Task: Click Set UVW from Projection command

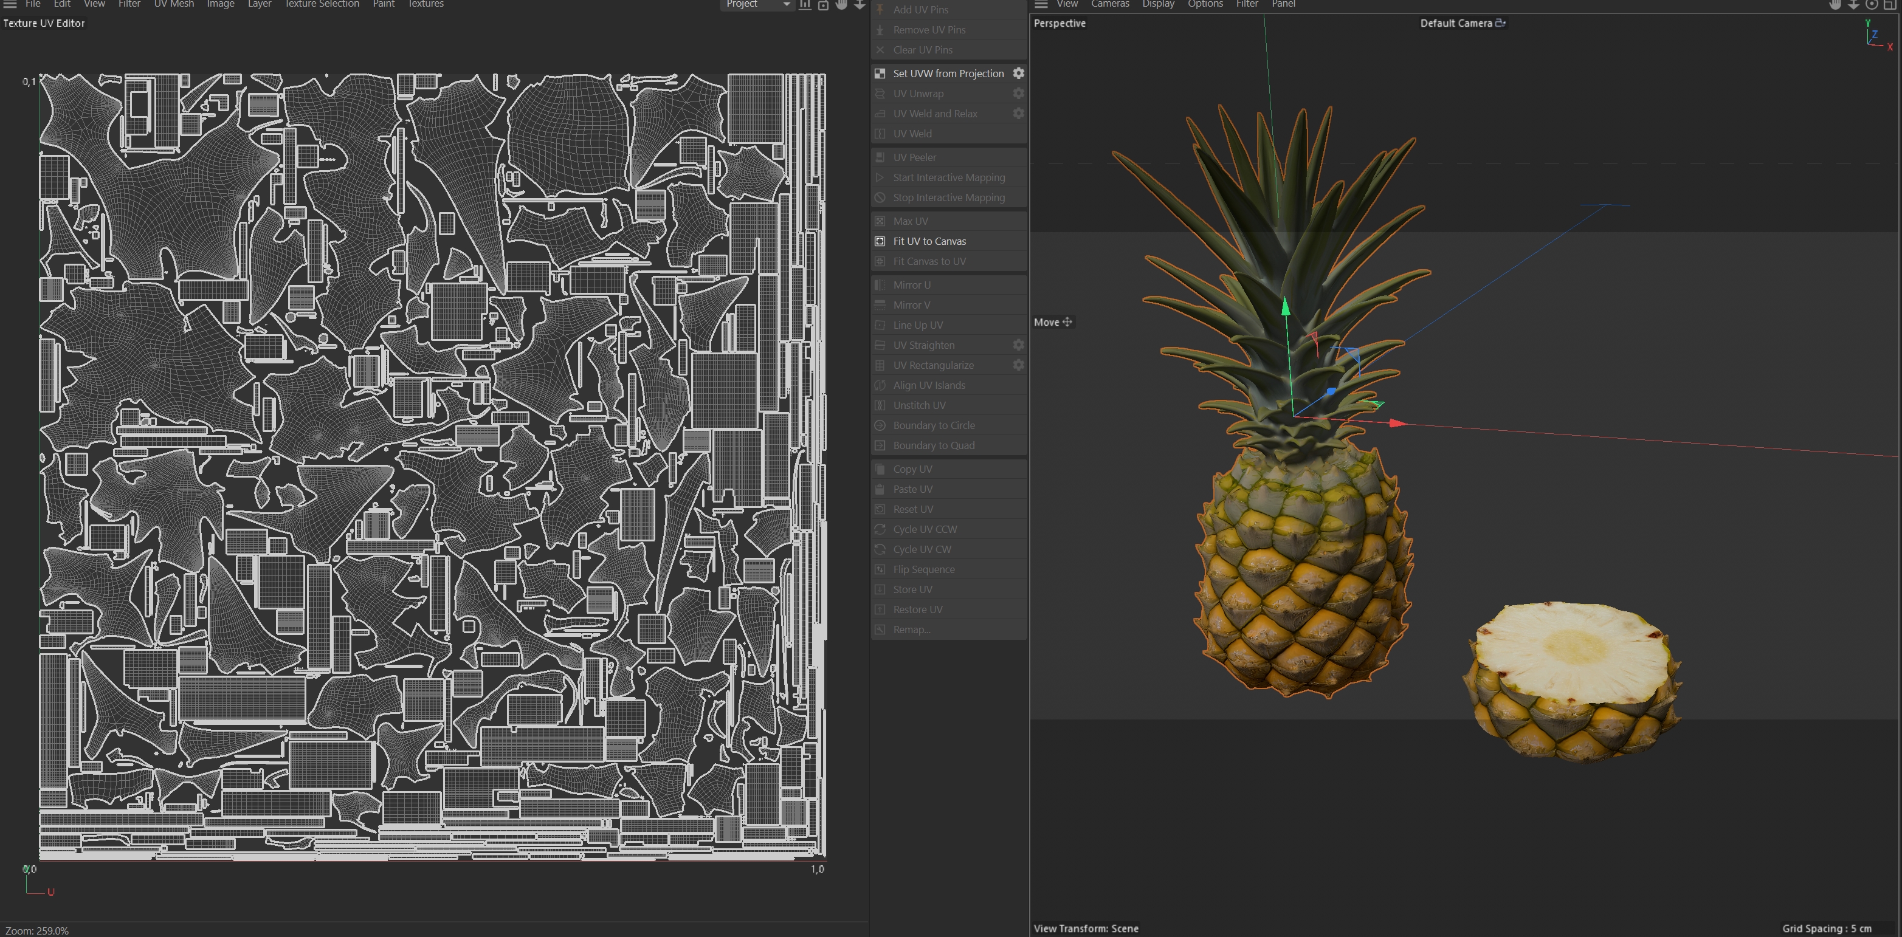Action: (948, 73)
